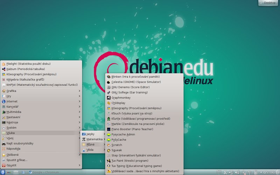The image size is (280, 175).
Task: Start KmPlot function plotter
Action: pyautogui.click(x=41, y=85)
